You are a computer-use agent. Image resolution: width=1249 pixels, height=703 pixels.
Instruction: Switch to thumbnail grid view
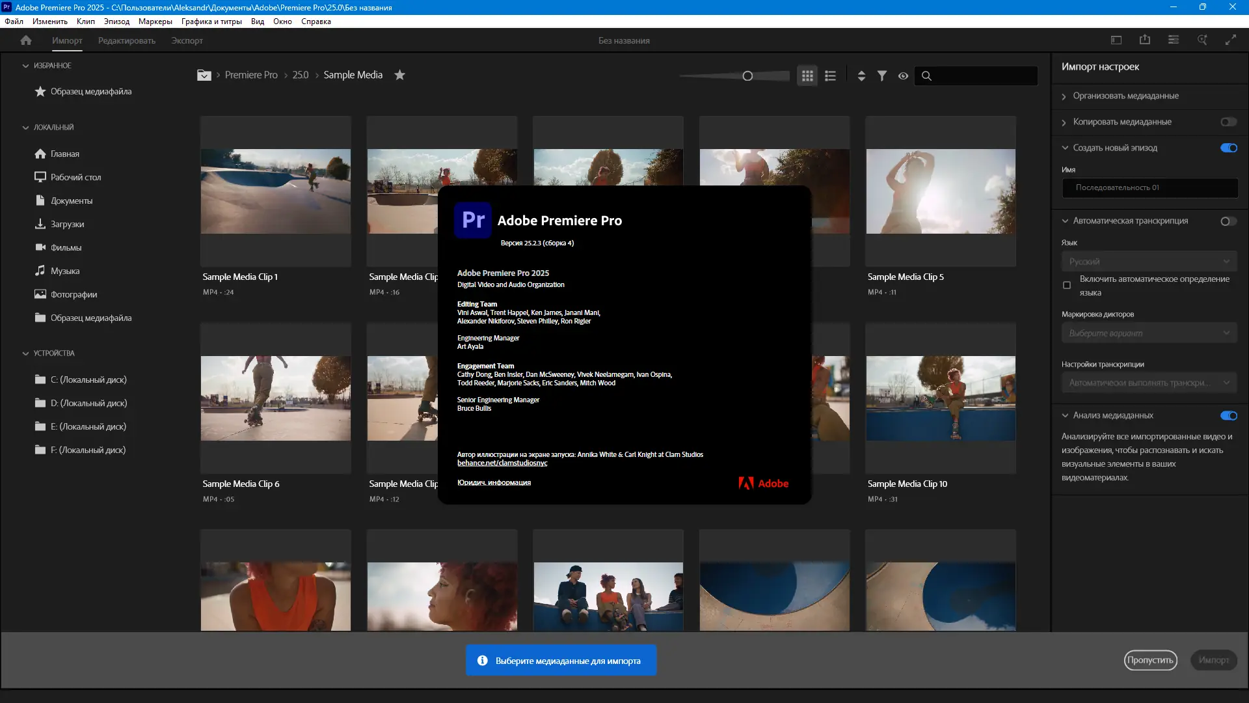tap(807, 76)
